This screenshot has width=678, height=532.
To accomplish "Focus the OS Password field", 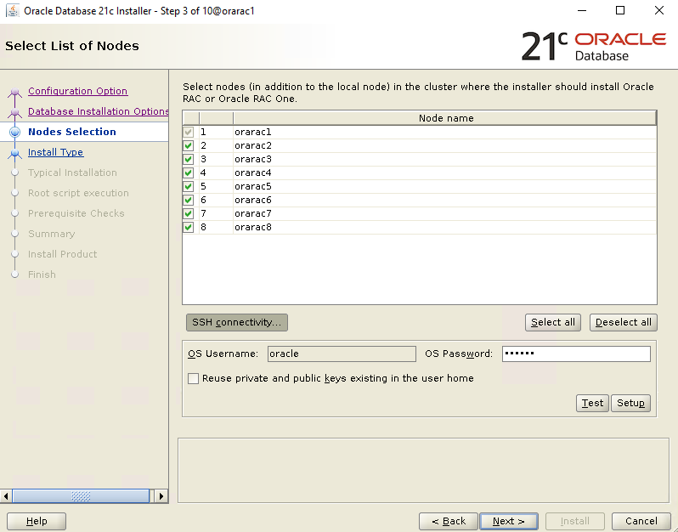I will click(576, 354).
